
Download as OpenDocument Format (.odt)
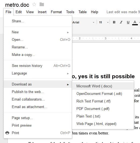tap(103, 94)
